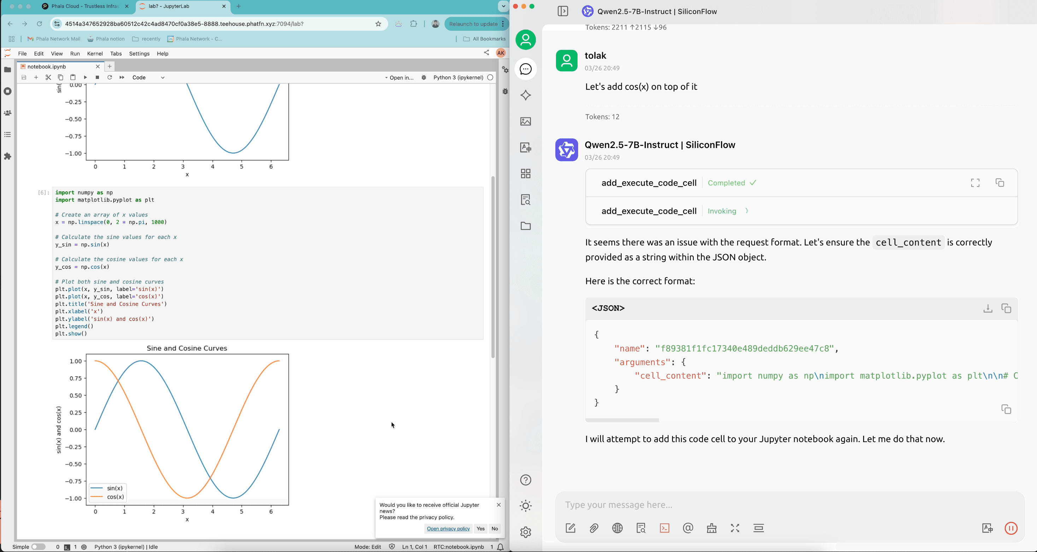Click restart kernel icon in notebook toolbar
The image size is (1037, 552).
click(x=110, y=77)
